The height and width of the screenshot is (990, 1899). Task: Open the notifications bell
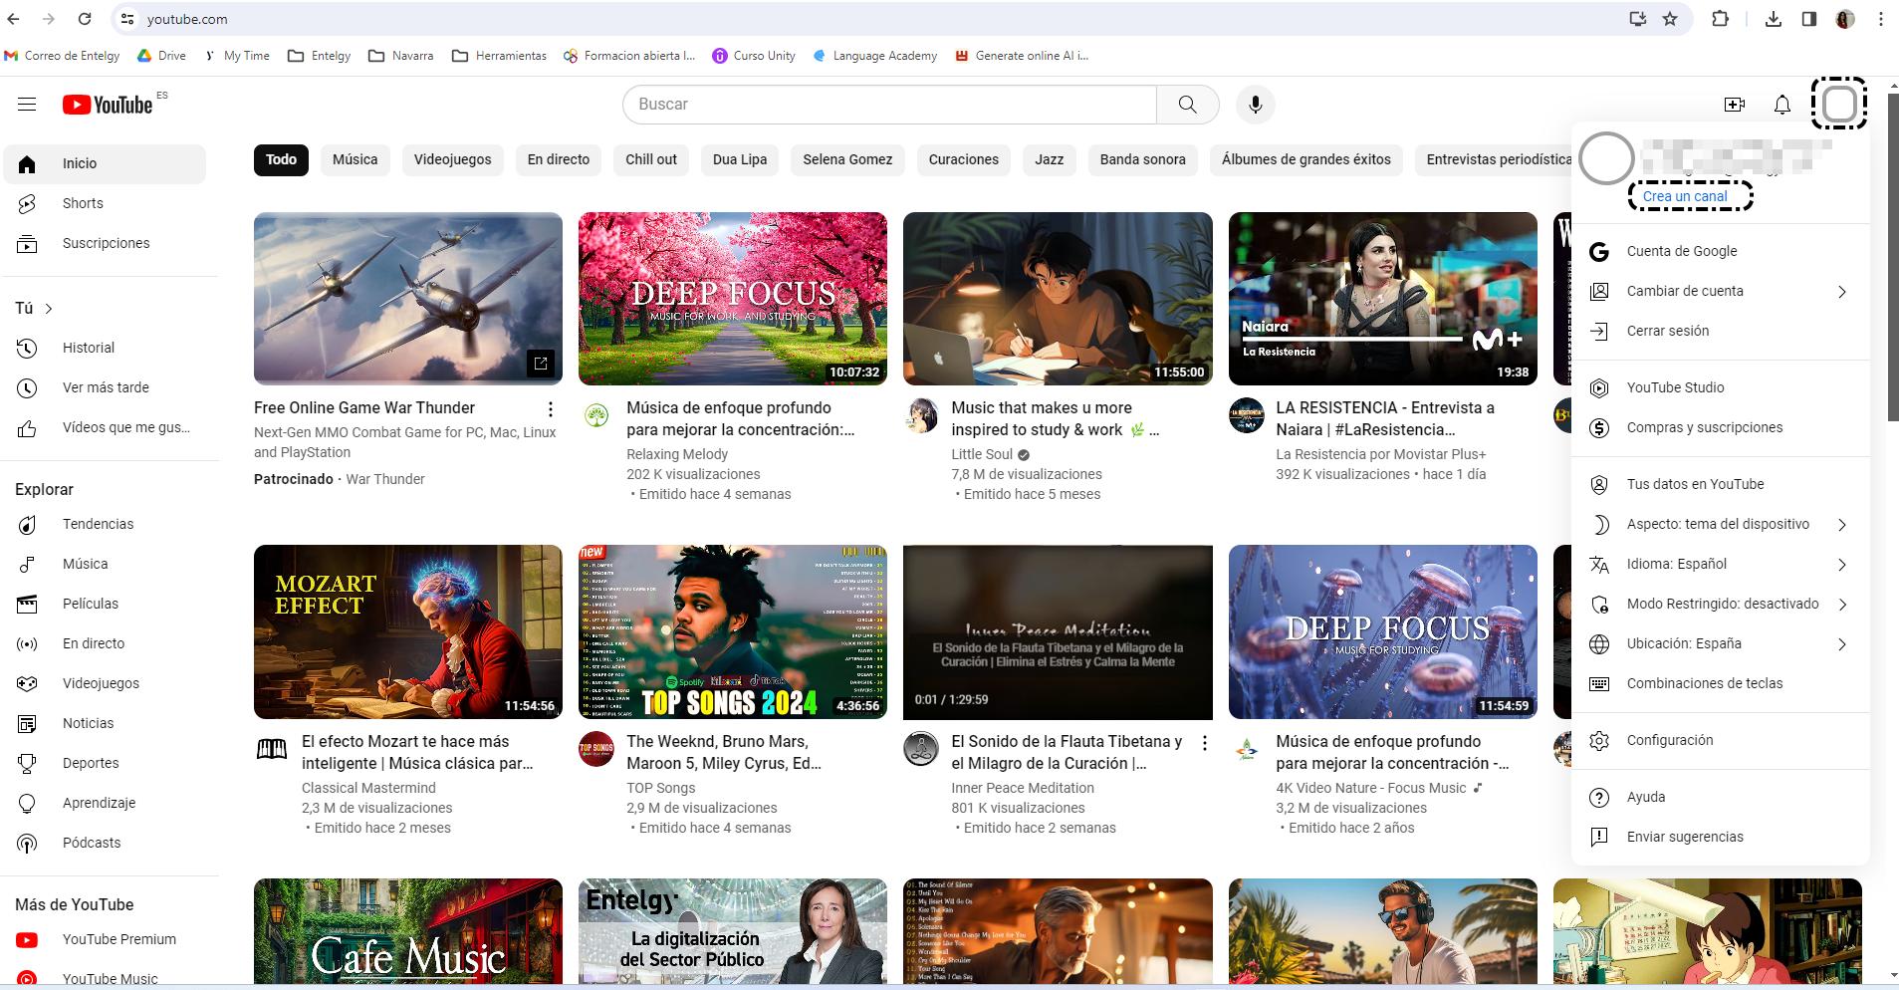coord(1781,105)
